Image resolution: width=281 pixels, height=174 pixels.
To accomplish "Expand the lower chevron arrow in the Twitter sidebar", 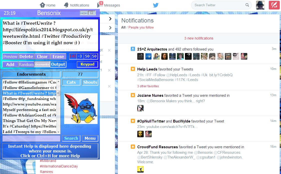I will 110,28.
